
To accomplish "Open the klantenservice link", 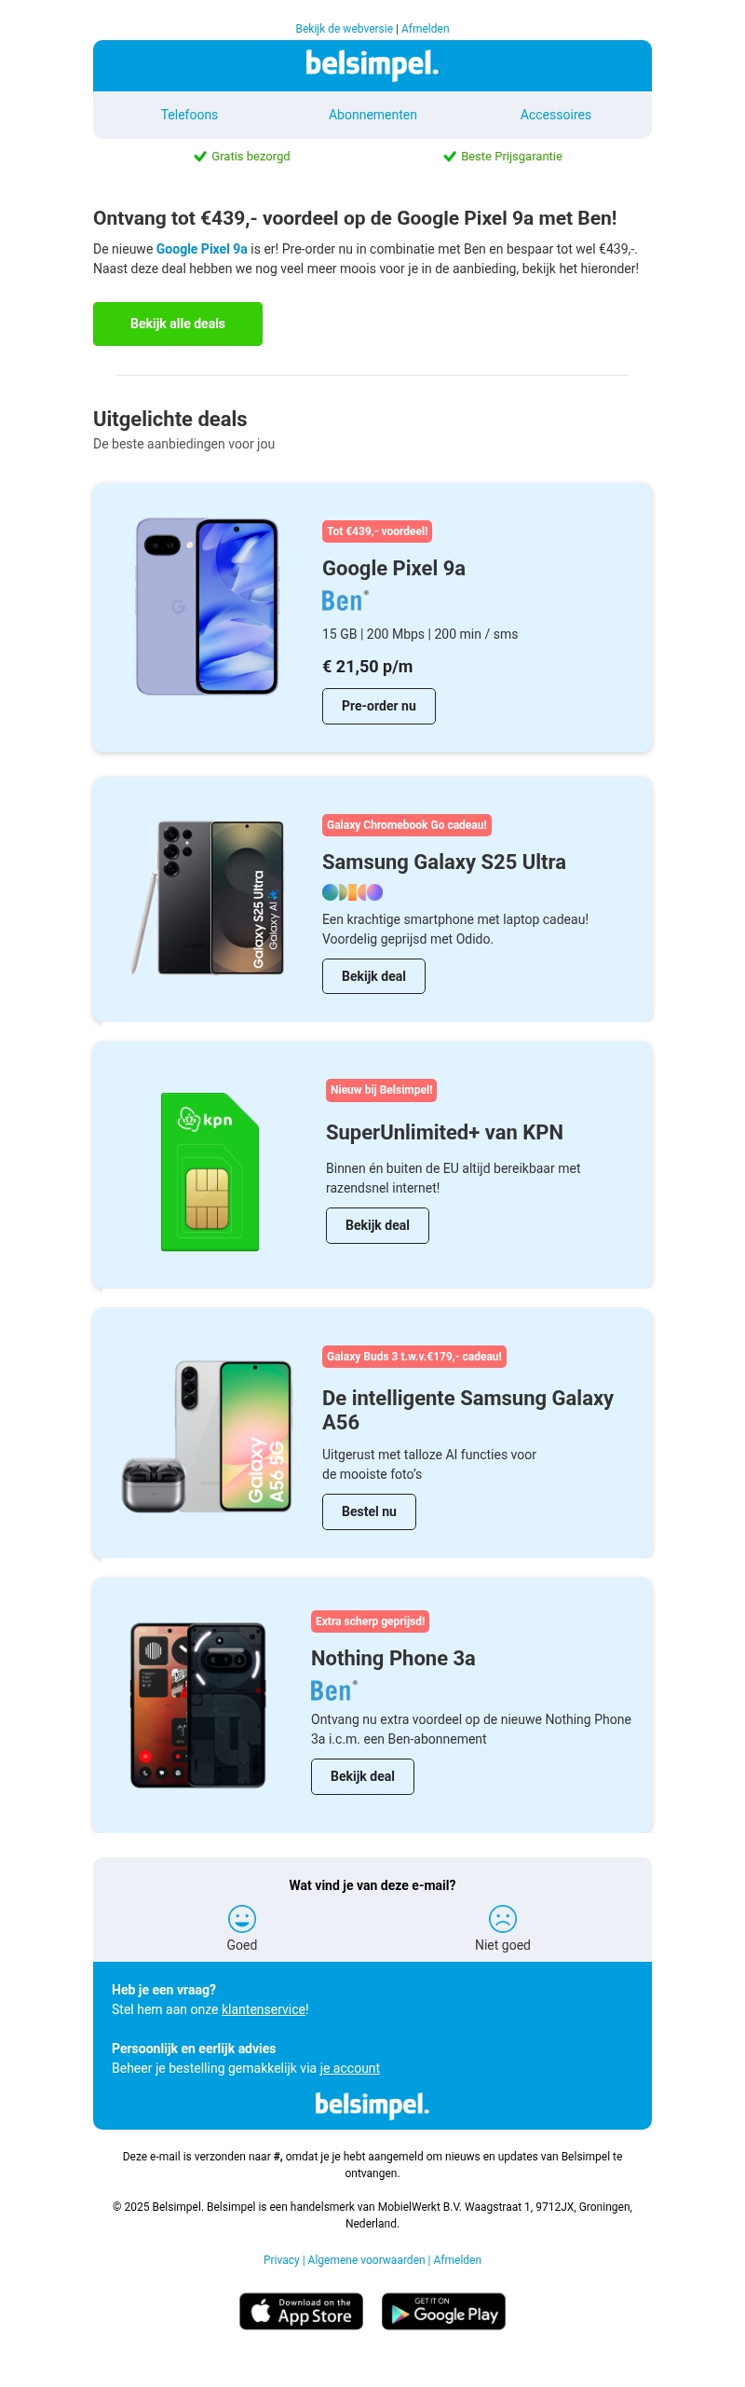I will 264,2009.
